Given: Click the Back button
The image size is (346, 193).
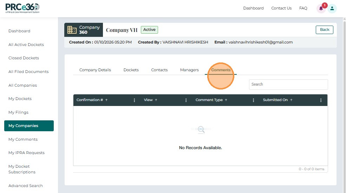Looking at the screenshot, I should click(324, 30).
